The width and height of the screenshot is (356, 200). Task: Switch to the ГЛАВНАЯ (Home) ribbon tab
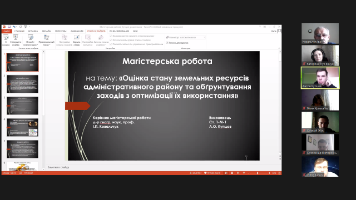(x=19, y=31)
